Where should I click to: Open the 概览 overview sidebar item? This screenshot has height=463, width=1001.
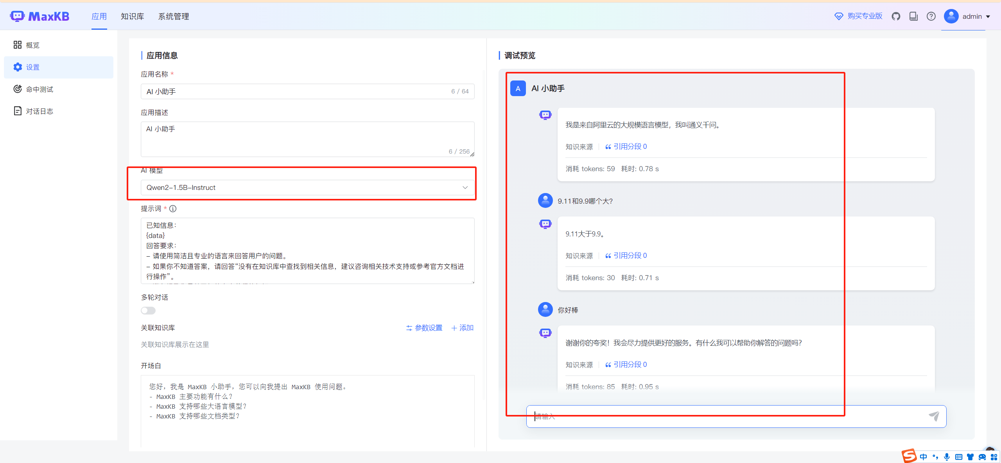point(32,45)
